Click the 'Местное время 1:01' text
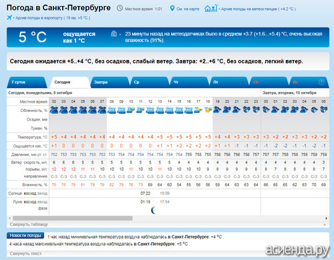 point(144,9)
